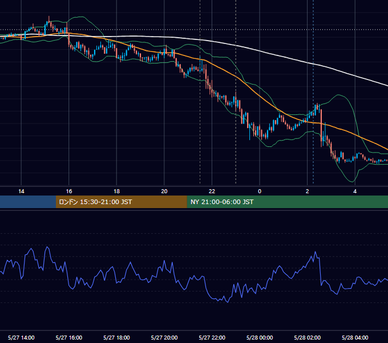Click the 4 hour axis label

(355, 192)
